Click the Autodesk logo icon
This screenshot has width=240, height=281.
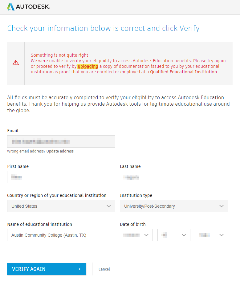point(11,7)
